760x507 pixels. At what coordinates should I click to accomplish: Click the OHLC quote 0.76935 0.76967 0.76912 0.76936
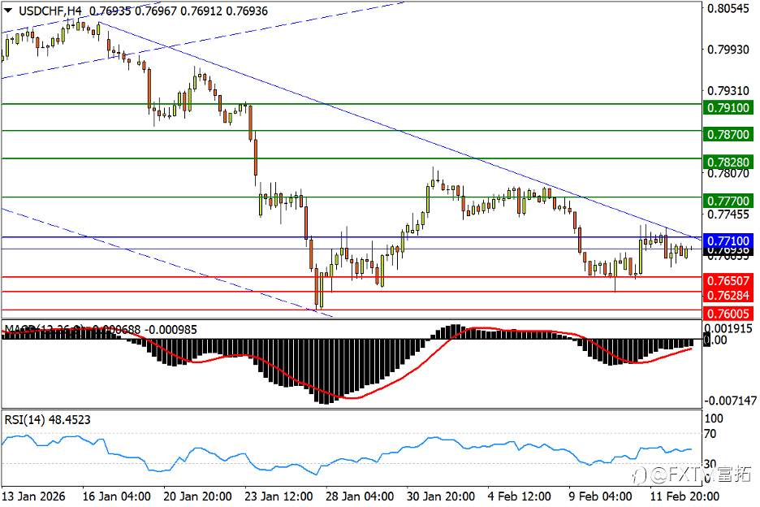point(179,11)
